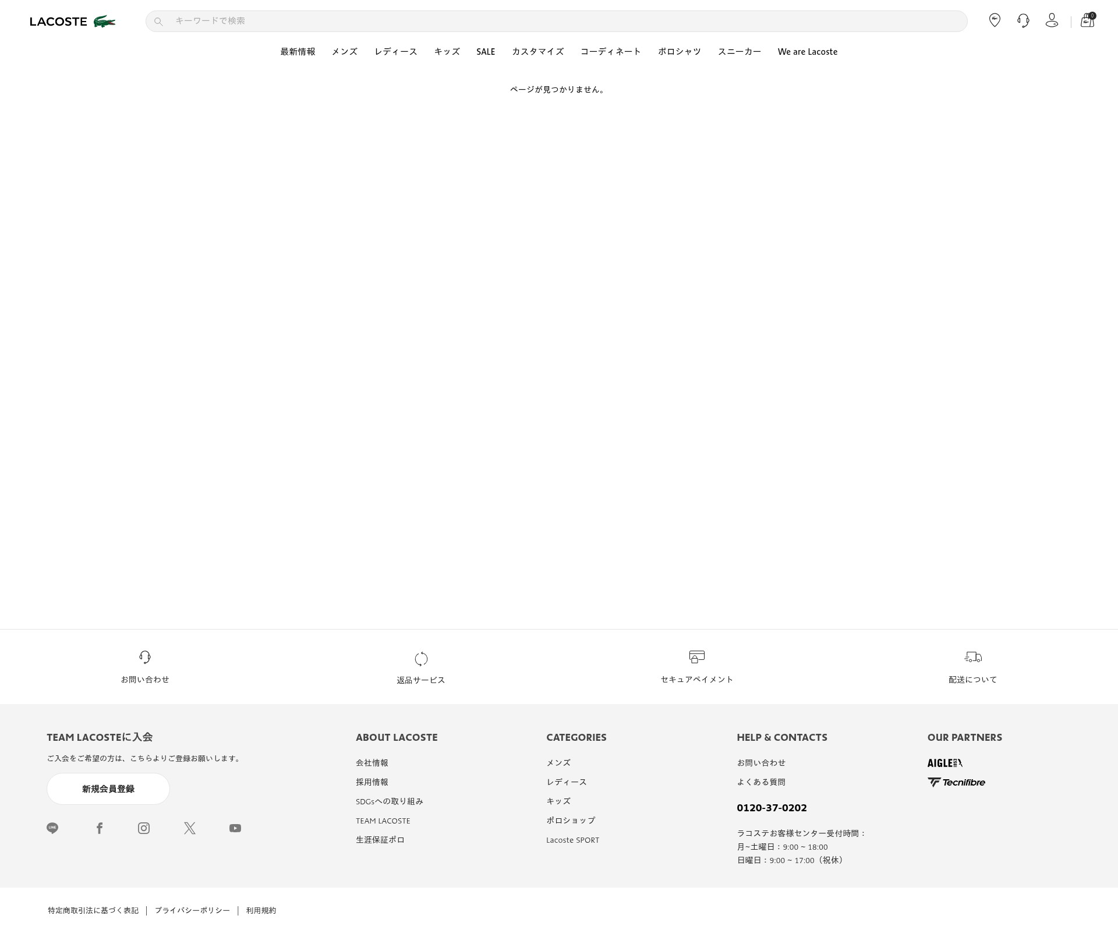Open the ポロシャツ menu item
This screenshot has height=933, width=1118.
coord(680,52)
